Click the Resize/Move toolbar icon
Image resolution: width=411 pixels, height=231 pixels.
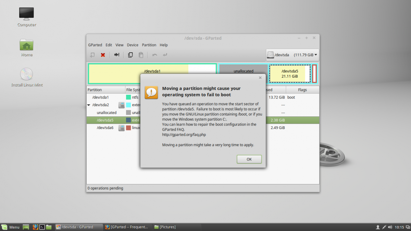tap(117, 55)
